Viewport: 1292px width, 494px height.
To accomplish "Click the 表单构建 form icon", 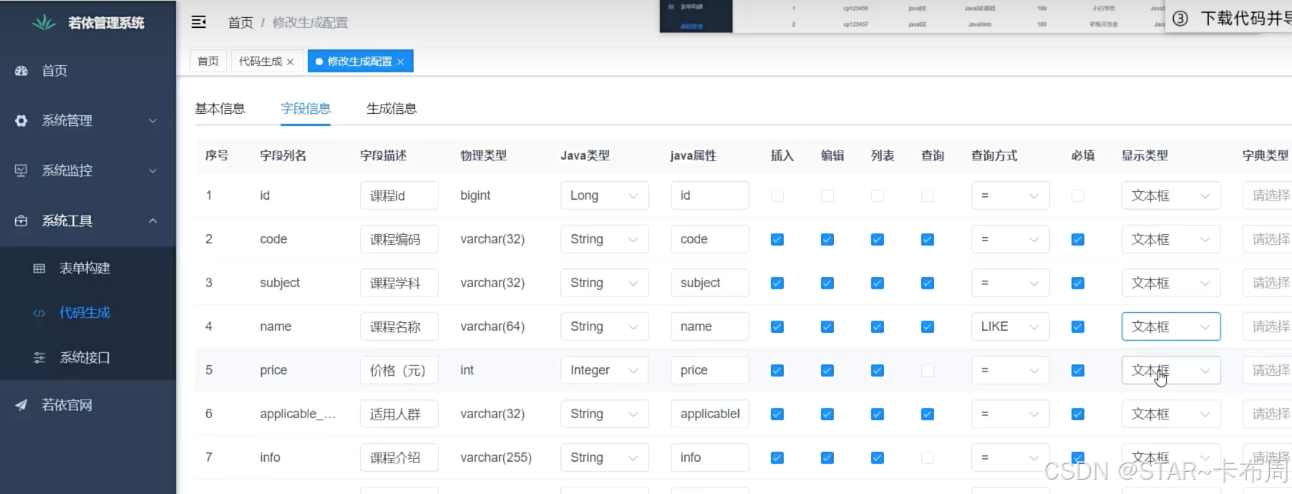I will (x=39, y=268).
